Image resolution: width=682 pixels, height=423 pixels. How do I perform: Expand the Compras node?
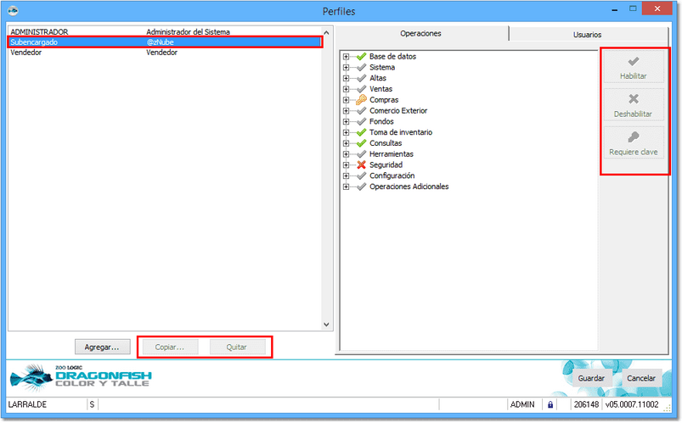point(346,100)
